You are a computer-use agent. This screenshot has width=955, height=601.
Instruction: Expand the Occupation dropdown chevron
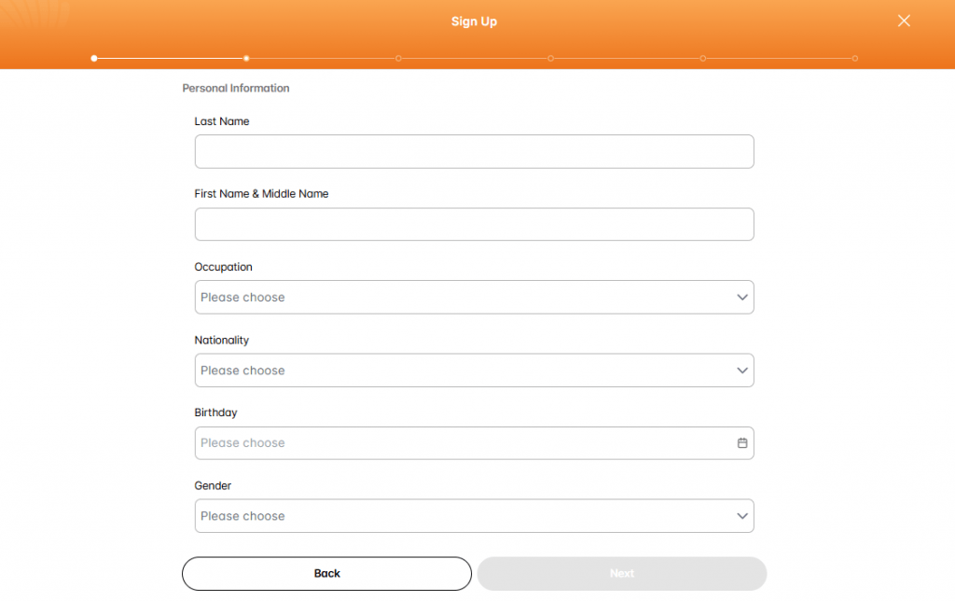(x=742, y=298)
